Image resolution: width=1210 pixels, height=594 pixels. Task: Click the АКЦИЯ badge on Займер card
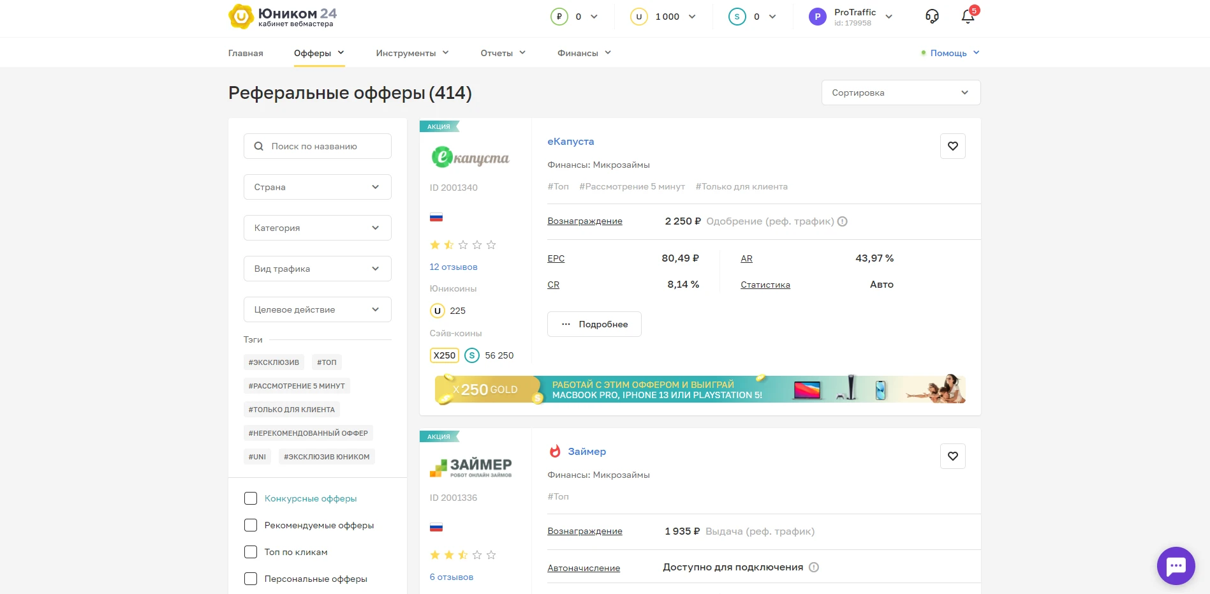[x=439, y=436]
